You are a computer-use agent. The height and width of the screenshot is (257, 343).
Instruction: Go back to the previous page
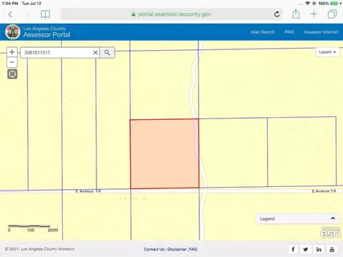[10, 14]
